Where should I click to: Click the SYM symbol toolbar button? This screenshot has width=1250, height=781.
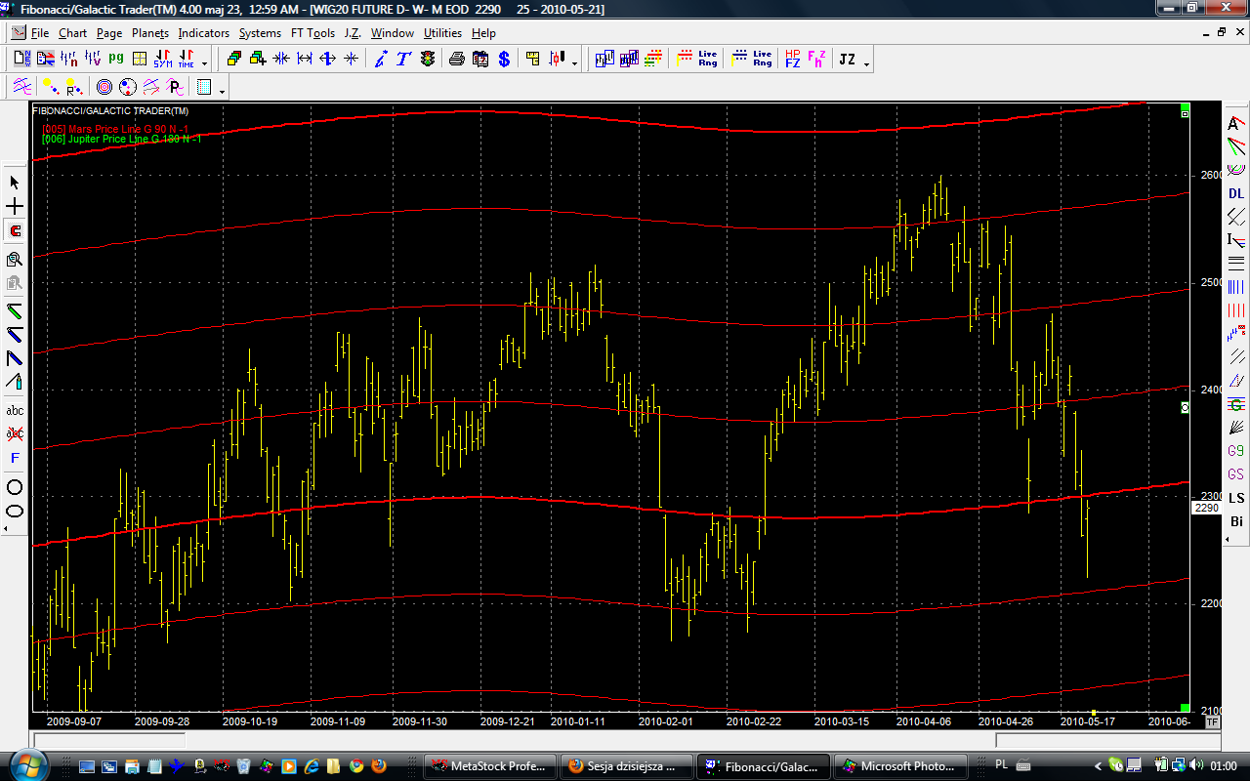pos(162,60)
